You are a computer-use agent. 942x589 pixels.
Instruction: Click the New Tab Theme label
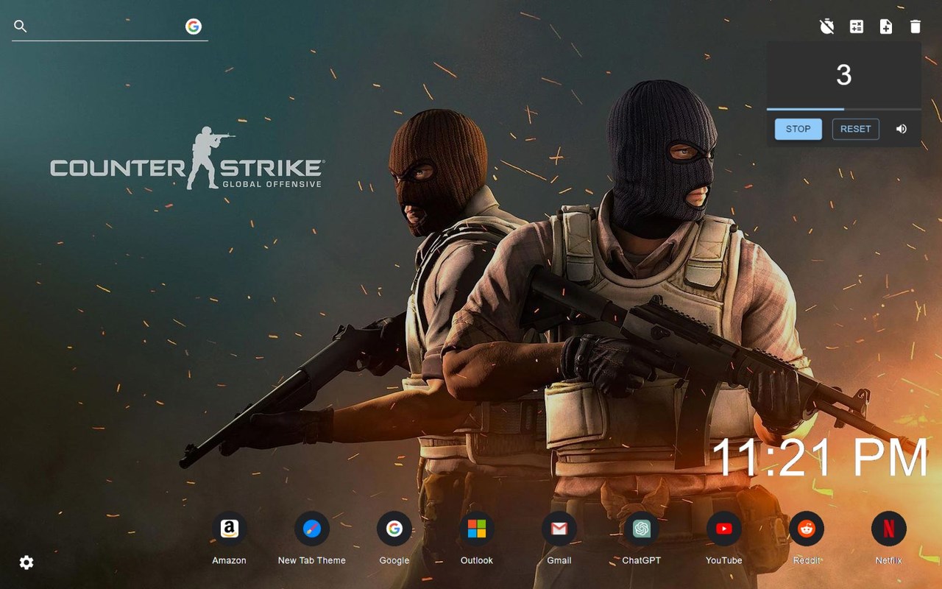312,560
